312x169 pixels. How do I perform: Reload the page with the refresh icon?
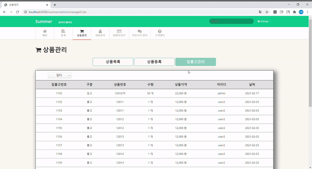[18, 12]
